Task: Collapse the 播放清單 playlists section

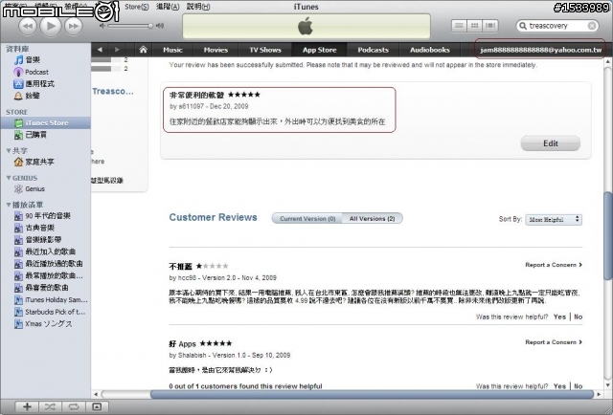Action: [9, 205]
